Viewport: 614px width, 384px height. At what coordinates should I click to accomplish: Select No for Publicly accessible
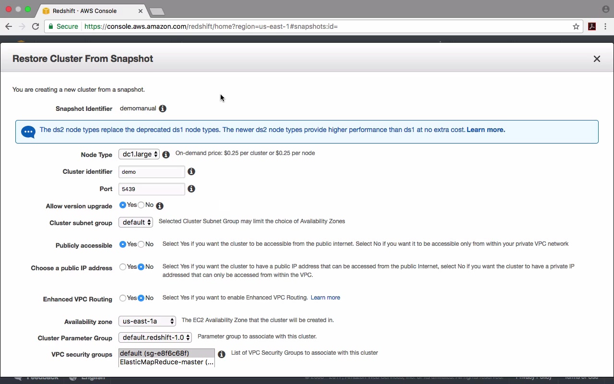pyautogui.click(x=141, y=244)
